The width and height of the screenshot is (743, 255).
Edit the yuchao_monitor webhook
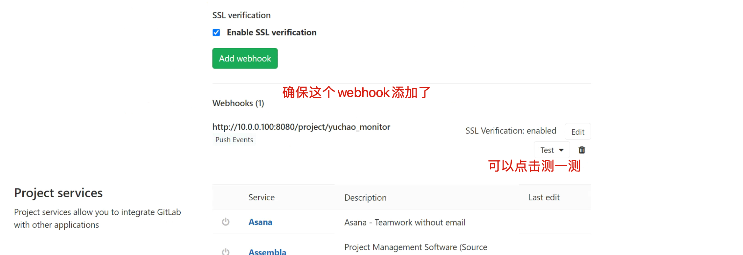coord(577,132)
